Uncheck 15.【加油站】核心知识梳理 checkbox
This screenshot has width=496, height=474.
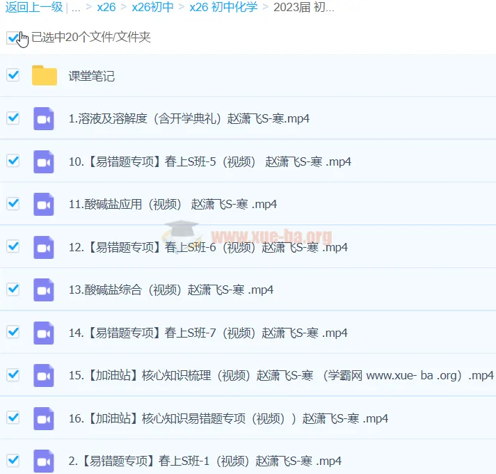pyautogui.click(x=13, y=375)
